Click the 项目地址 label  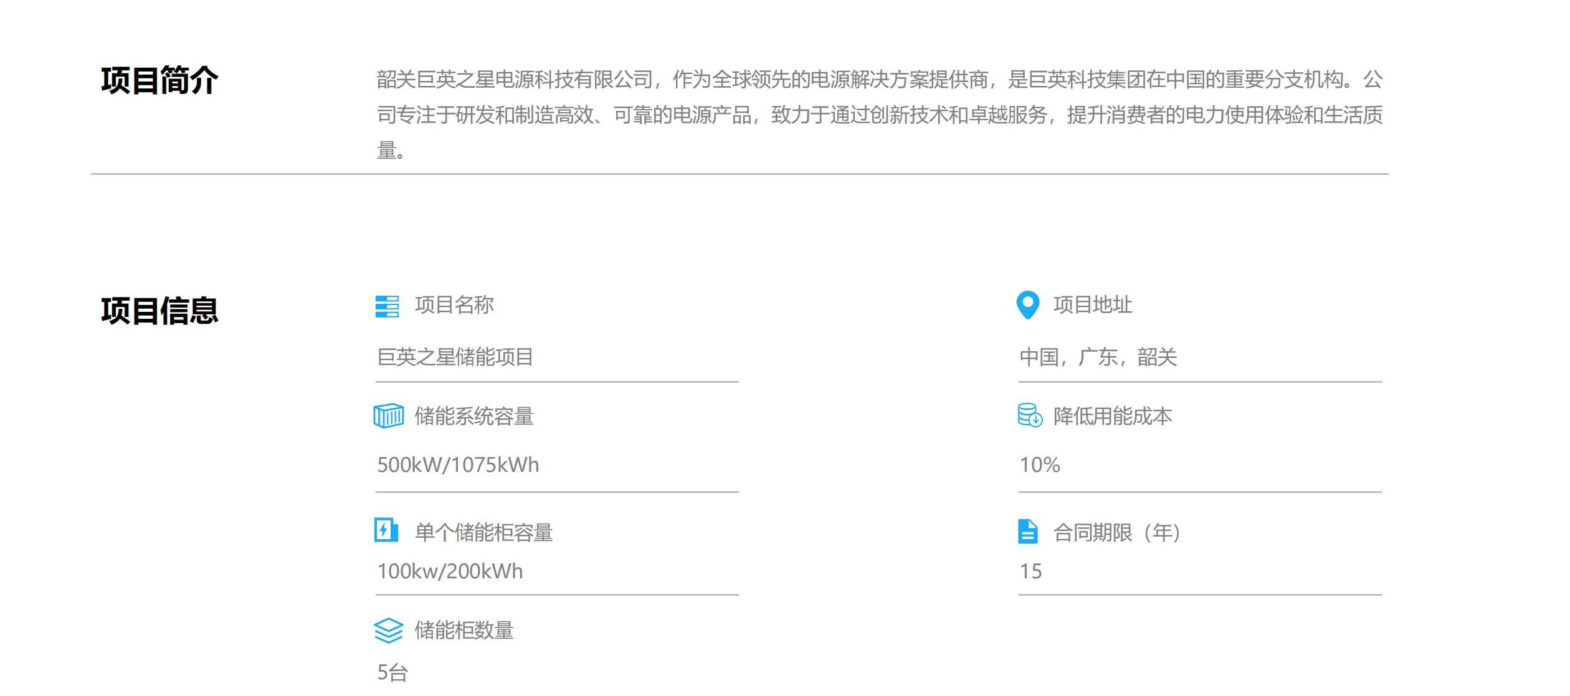click(x=1093, y=305)
